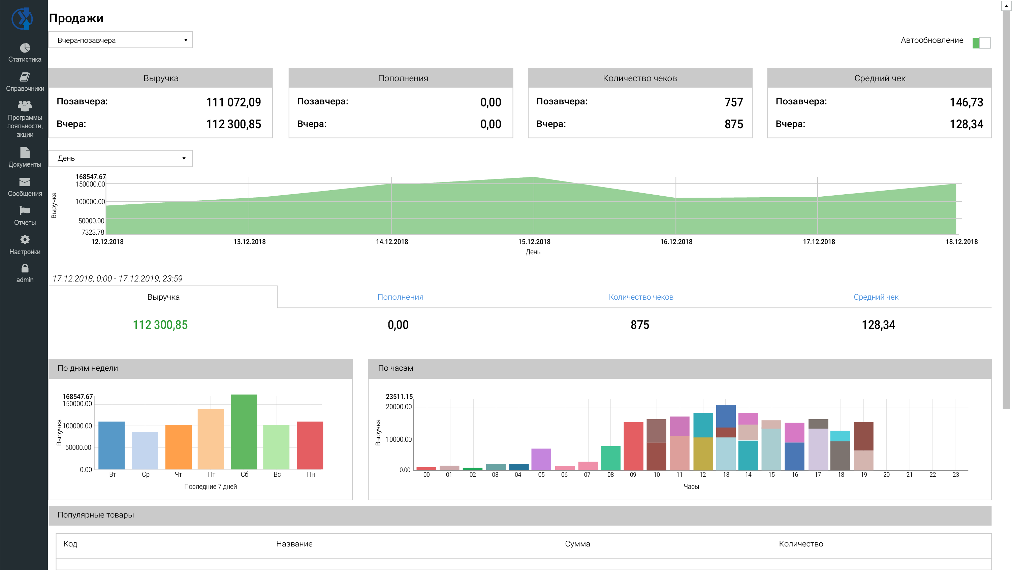Sort table by Название column header

click(294, 544)
